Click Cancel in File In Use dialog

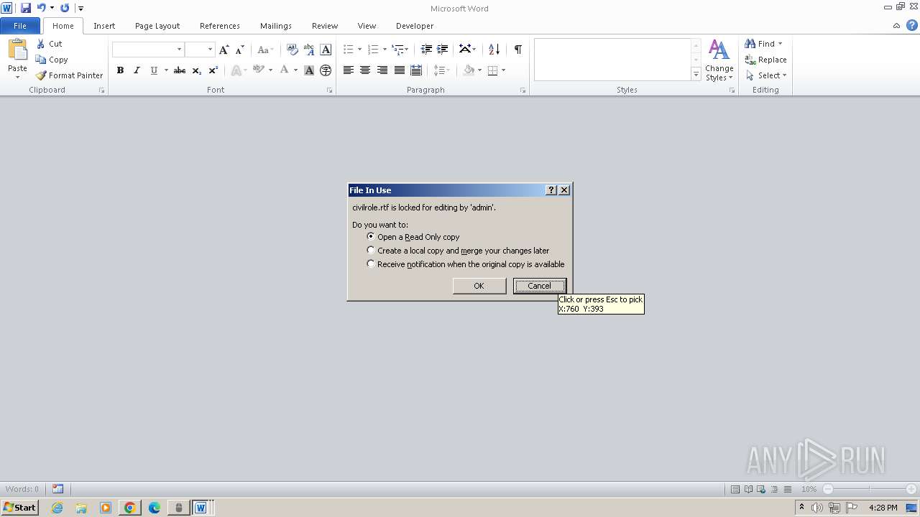pos(540,286)
